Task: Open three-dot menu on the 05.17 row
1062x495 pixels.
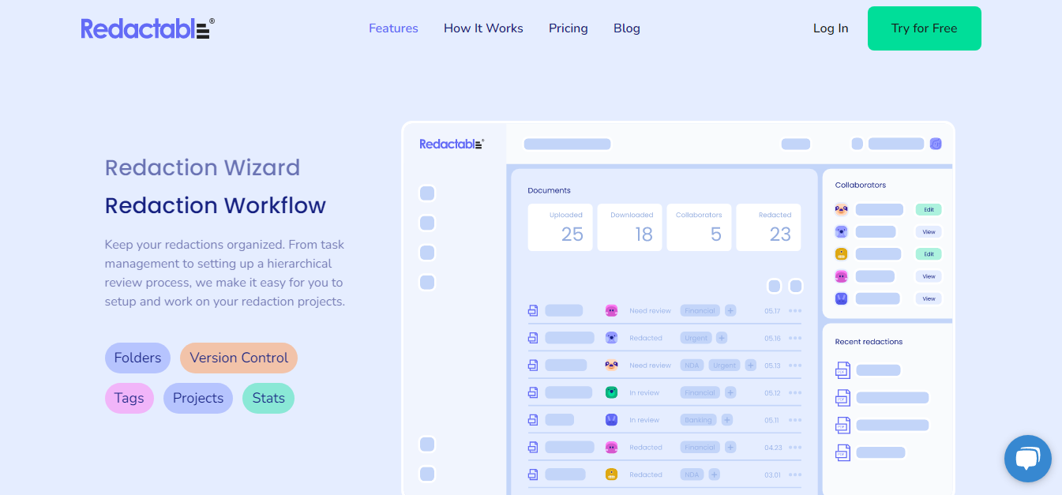Action: 794,311
